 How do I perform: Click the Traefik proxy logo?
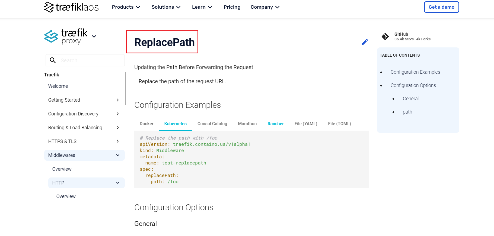point(66,37)
